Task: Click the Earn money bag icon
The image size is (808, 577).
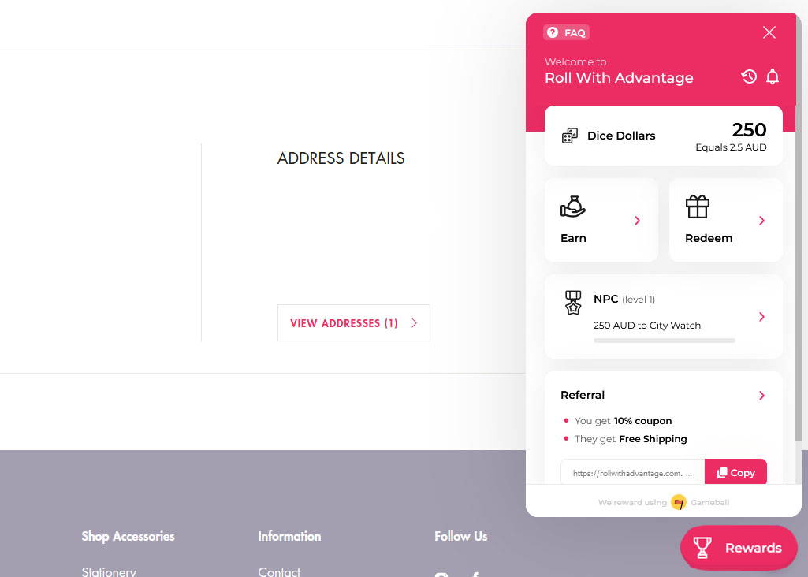Action: pyautogui.click(x=573, y=207)
